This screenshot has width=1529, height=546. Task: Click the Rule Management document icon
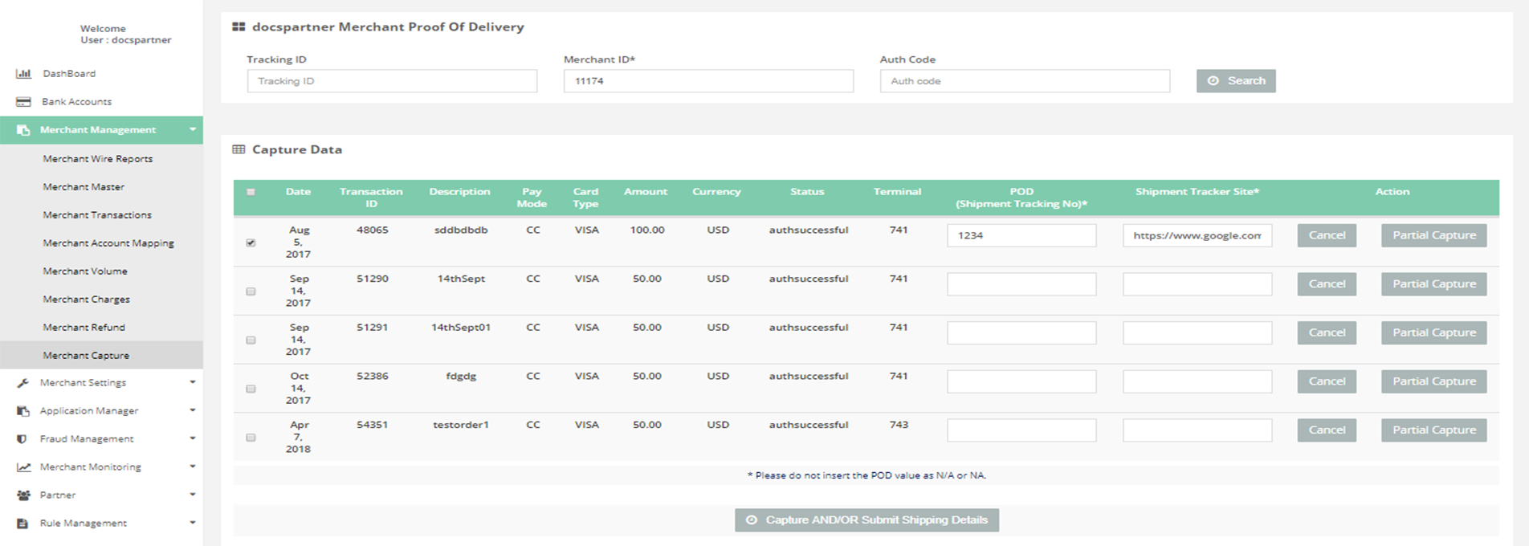click(x=23, y=524)
